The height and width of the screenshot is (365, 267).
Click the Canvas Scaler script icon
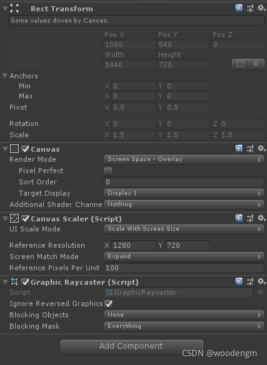(x=14, y=219)
